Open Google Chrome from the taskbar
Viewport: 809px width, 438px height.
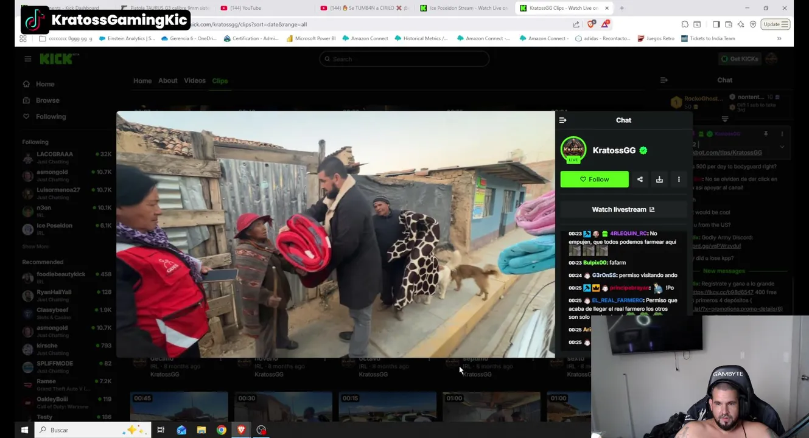[x=222, y=430]
